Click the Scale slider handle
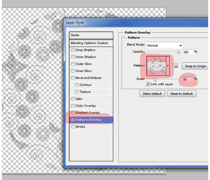 click(x=155, y=79)
